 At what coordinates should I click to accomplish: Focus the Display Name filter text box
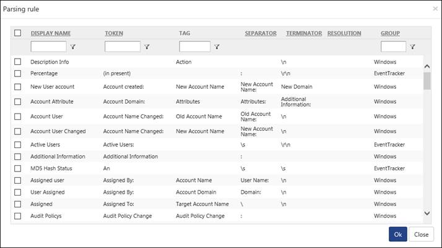click(x=48, y=47)
